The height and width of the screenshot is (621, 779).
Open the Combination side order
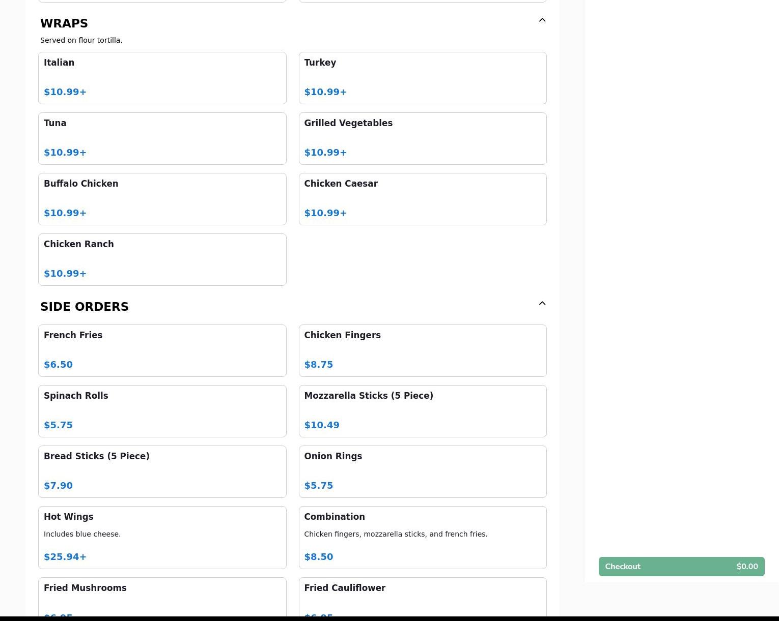pos(422,537)
